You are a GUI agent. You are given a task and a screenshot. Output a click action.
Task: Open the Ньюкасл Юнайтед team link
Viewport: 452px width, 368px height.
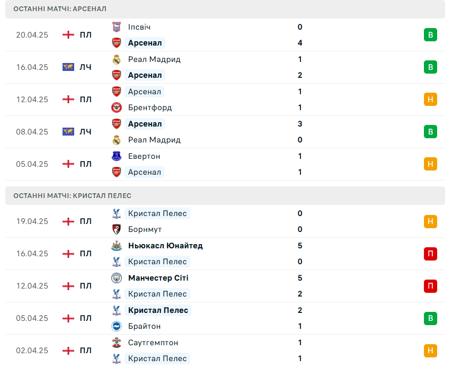click(165, 246)
